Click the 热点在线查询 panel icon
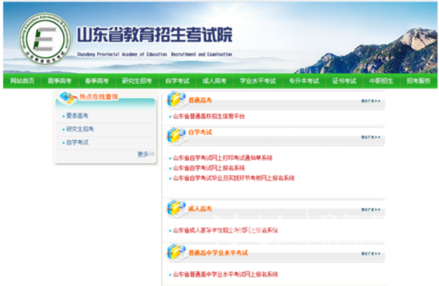 67,98
